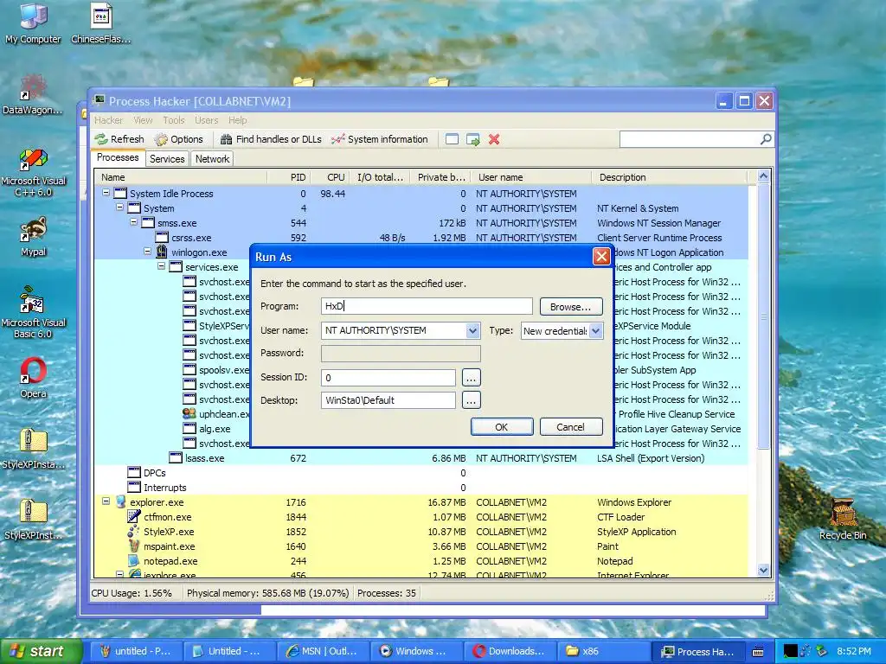Click the Session ID field

388,377
